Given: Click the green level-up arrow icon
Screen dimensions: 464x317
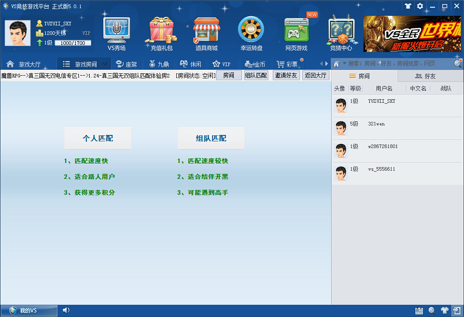Looking at the screenshot, I should pyautogui.click(x=39, y=43).
